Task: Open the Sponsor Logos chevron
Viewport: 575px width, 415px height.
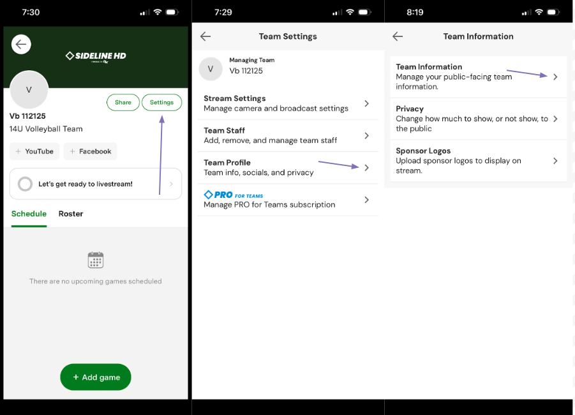Action: tap(555, 161)
